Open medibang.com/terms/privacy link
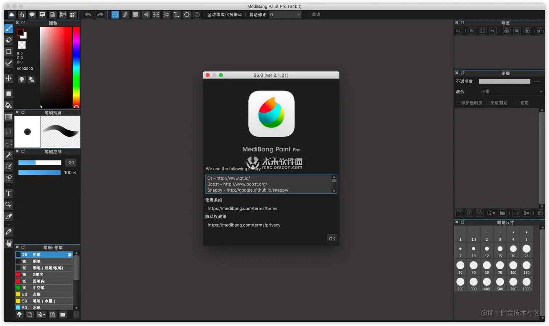Image resolution: width=549 pixels, height=326 pixels. pyautogui.click(x=244, y=225)
